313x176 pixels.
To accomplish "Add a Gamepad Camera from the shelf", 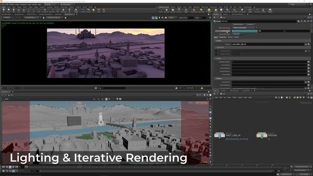I will coord(270,10).
